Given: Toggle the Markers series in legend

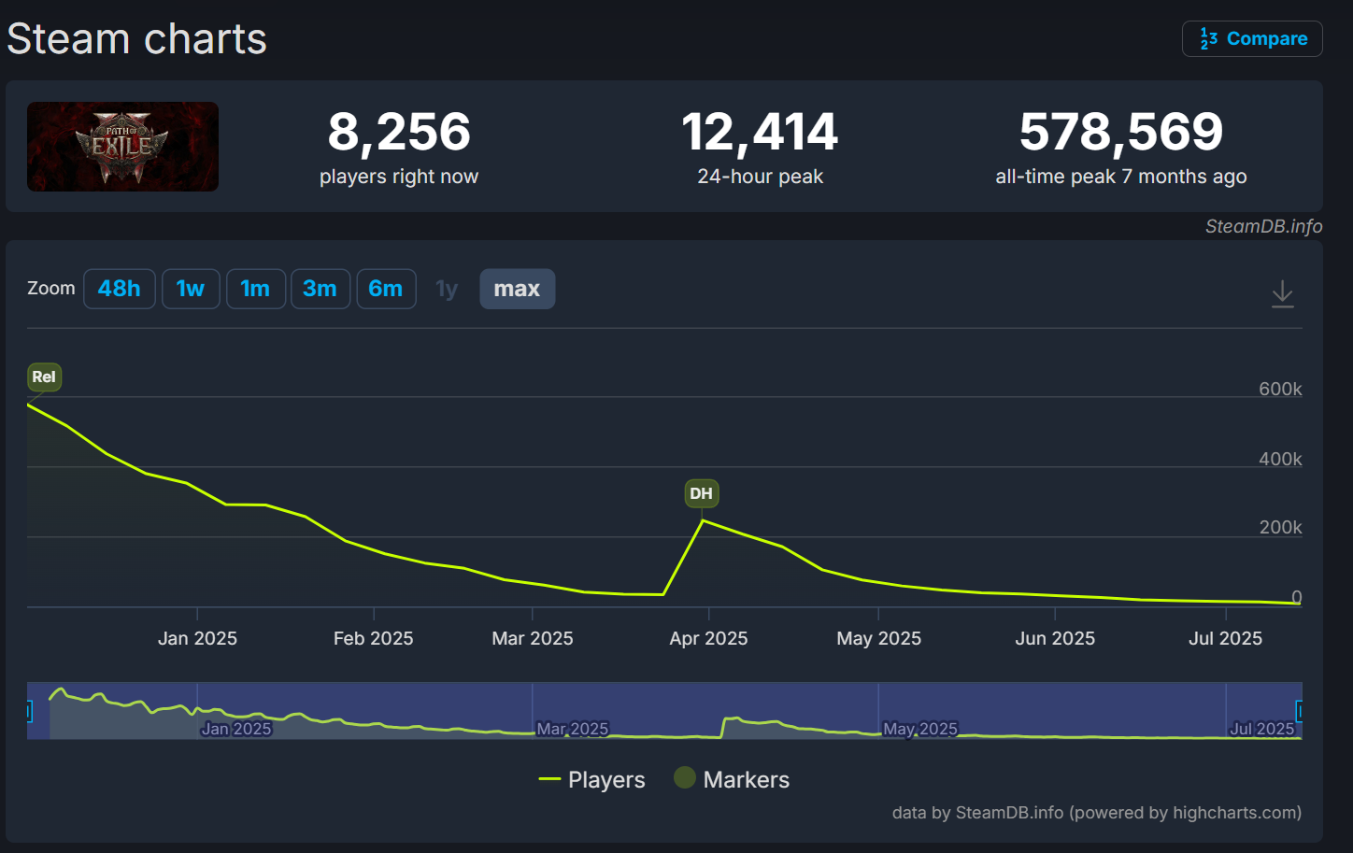Looking at the screenshot, I should pos(732,779).
